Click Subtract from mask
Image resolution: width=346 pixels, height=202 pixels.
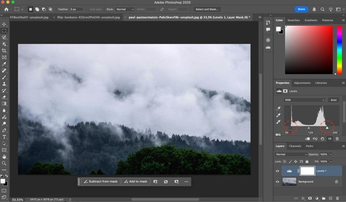[x=101, y=182]
